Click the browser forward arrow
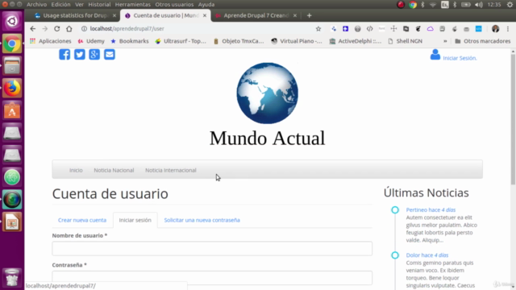516x290 pixels. [x=45, y=29]
